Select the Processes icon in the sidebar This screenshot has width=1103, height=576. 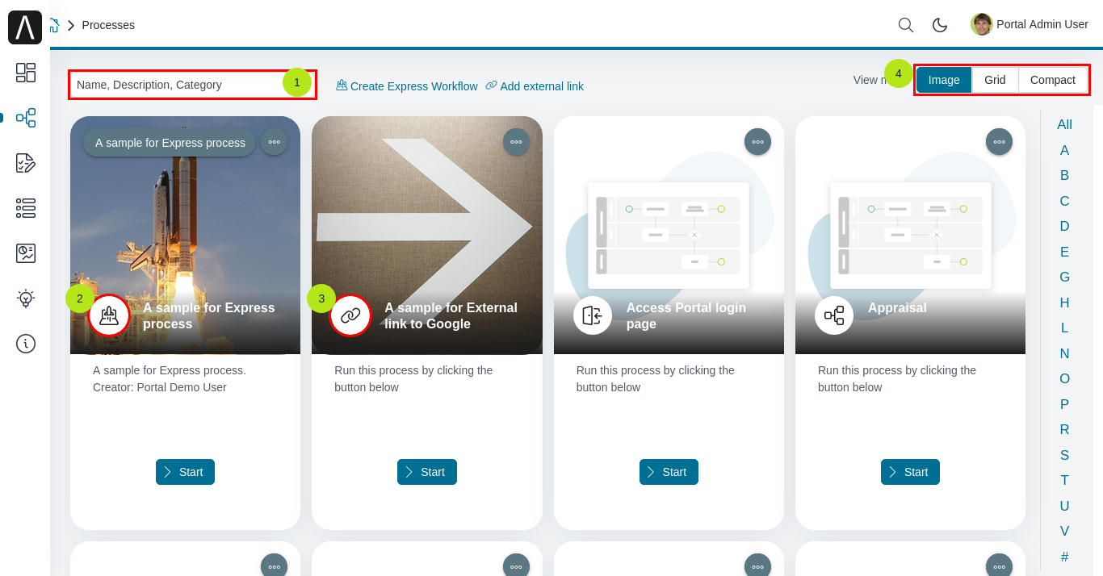tap(26, 118)
